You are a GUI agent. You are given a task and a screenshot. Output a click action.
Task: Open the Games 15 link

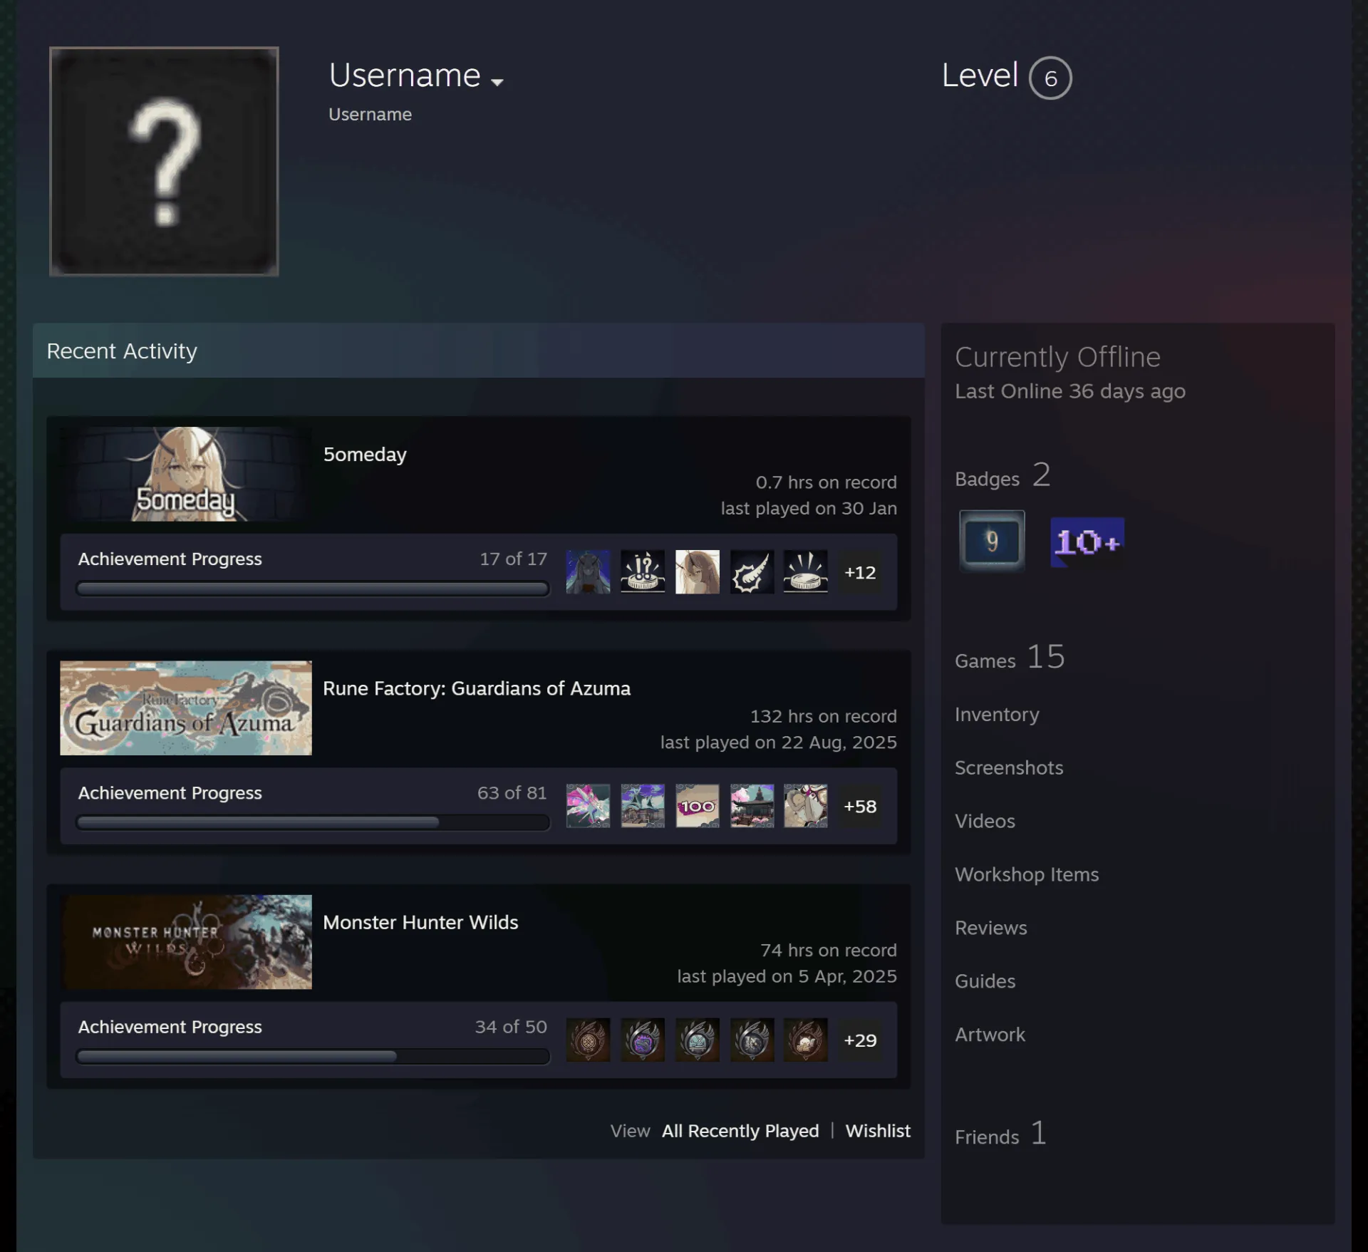(1010, 657)
